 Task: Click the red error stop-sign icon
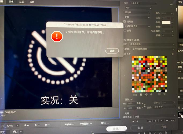tap(57, 37)
